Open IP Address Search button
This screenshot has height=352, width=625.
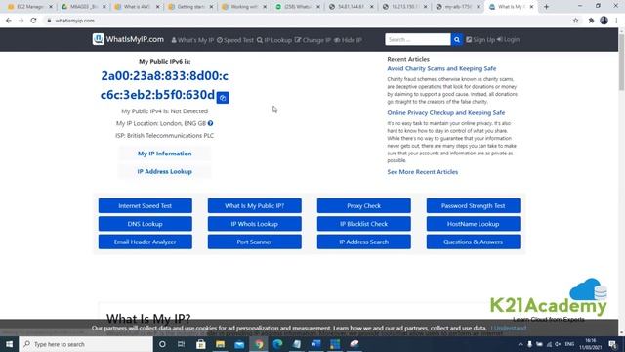point(364,242)
